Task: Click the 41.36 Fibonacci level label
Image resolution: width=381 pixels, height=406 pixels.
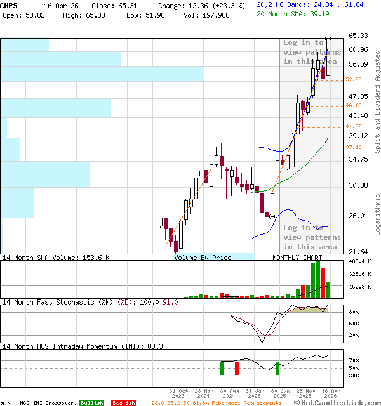Action: [354, 127]
